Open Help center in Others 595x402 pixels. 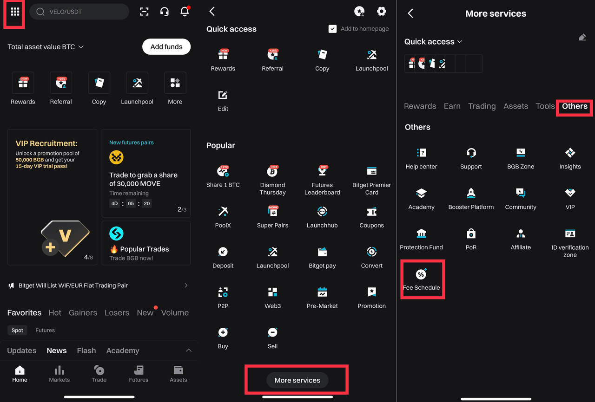(421, 159)
